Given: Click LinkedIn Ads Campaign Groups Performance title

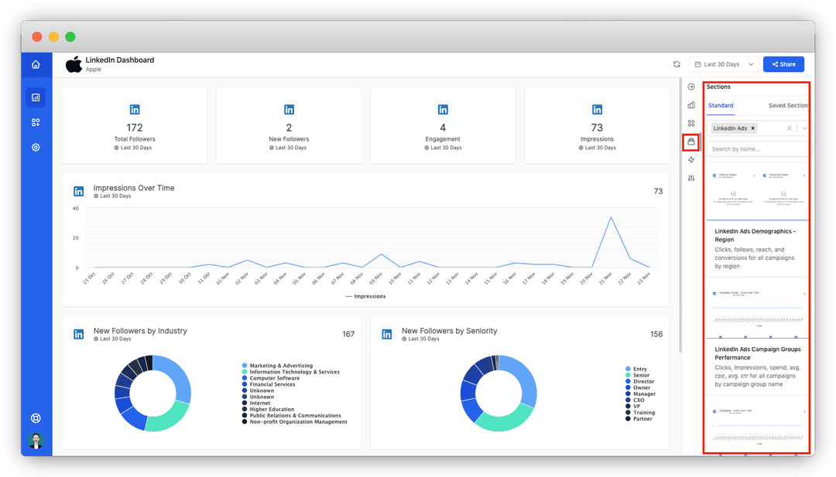Looking at the screenshot, I should click(x=758, y=353).
